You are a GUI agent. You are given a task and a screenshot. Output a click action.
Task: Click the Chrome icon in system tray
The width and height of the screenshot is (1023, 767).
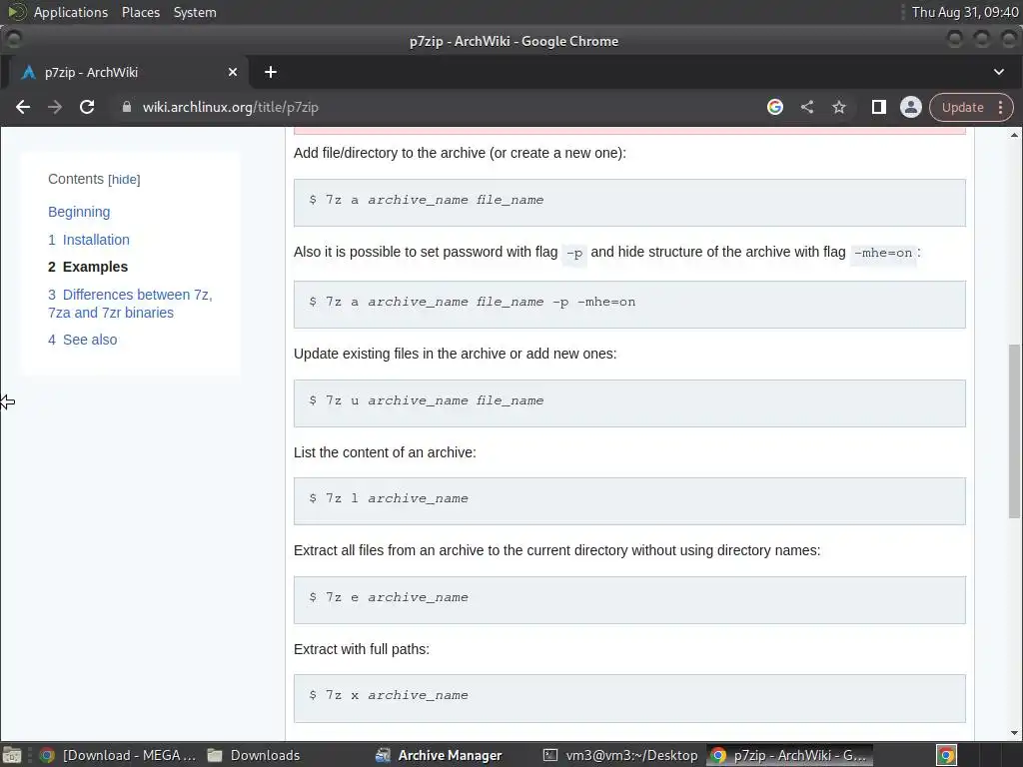947,755
